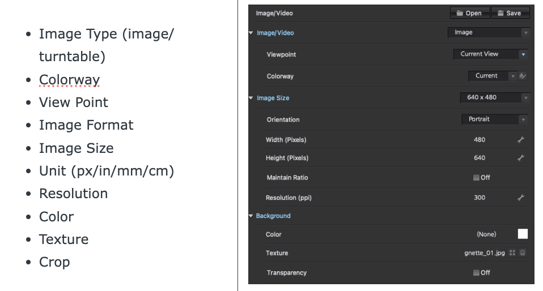The height and width of the screenshot is (291, 543).
Task: Open the Orientation Portrait dropdown
Action: click(x=494, y=119)
